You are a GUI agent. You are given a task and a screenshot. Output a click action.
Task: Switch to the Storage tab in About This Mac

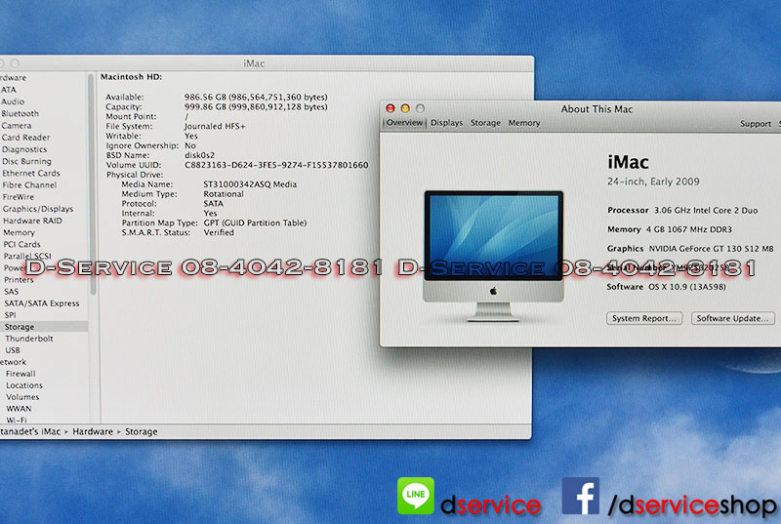point(485,122)
